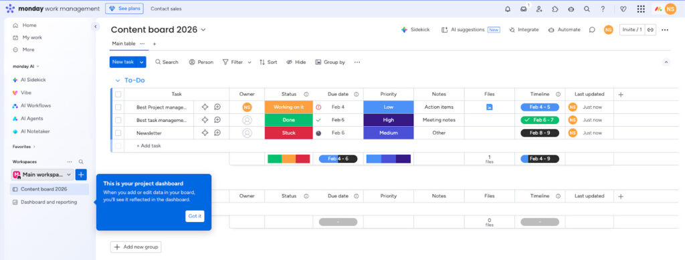Open the search everything magnifier in top bar
This screenshot has height=260, width=685.
pyautogui.click(x=587, y=9)
